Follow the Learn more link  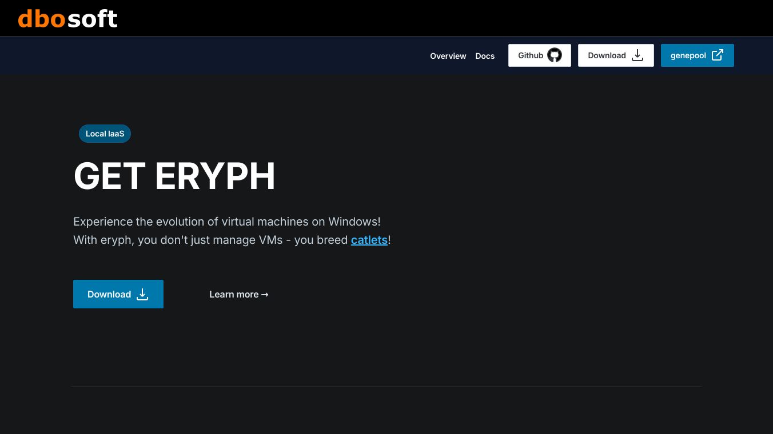[x=239, y=294]
